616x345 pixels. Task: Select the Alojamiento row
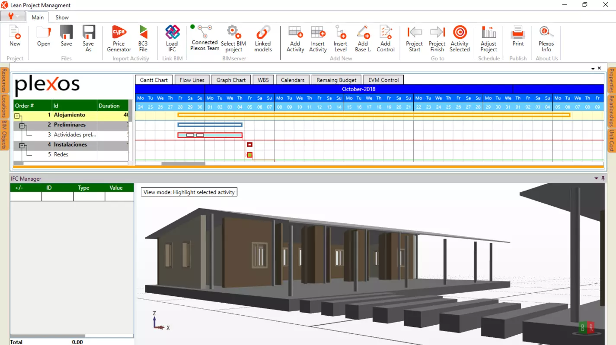pyautogui.click(x=71, y=115)
